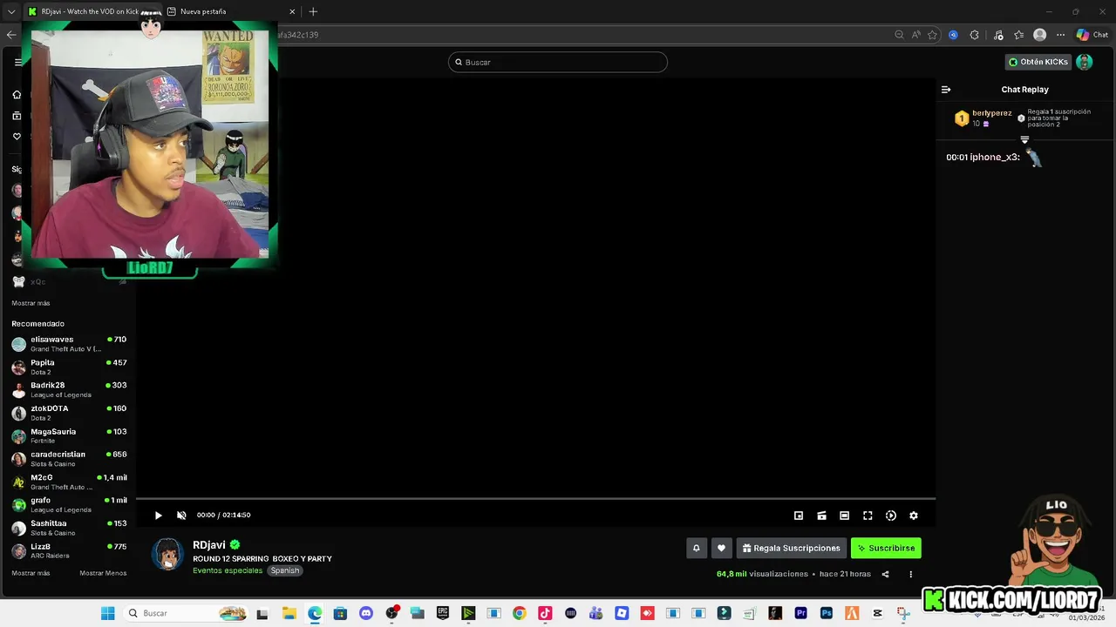Open the three-dot more options menu

(910, 574)
